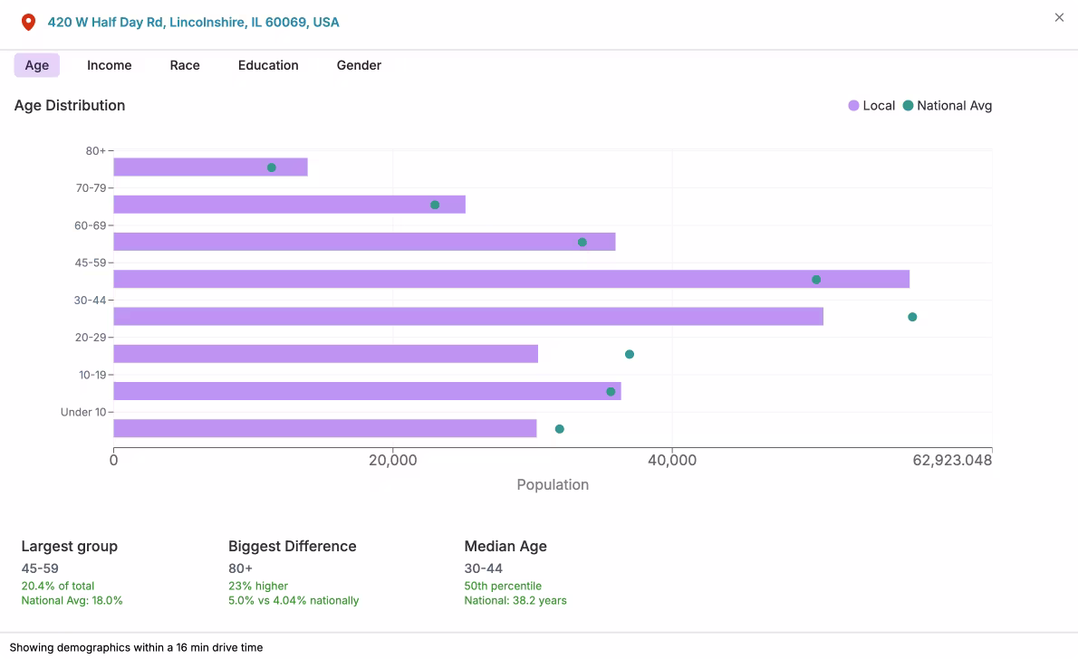Select the Age tab
The image size is (1078, 659).
point(36,65)
